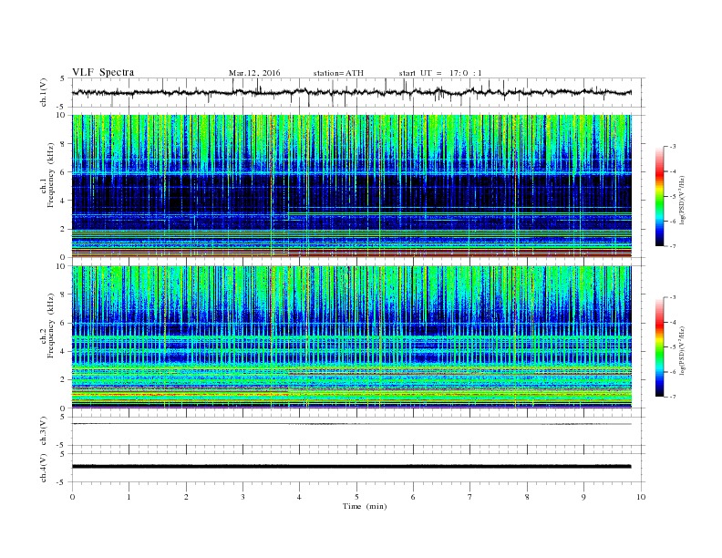Click the "station=ATH" header label
The height and width of the screenshot is (558, 722).
pyautogui.click(x=338, y=73)
